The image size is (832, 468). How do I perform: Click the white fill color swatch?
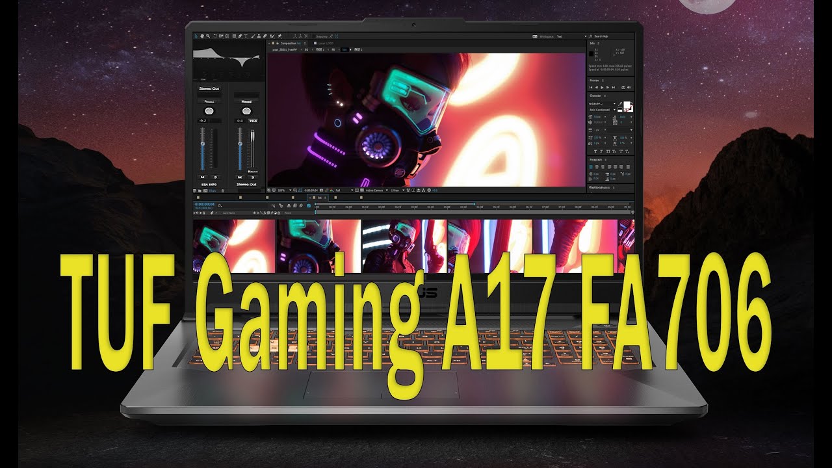point(627,105)
